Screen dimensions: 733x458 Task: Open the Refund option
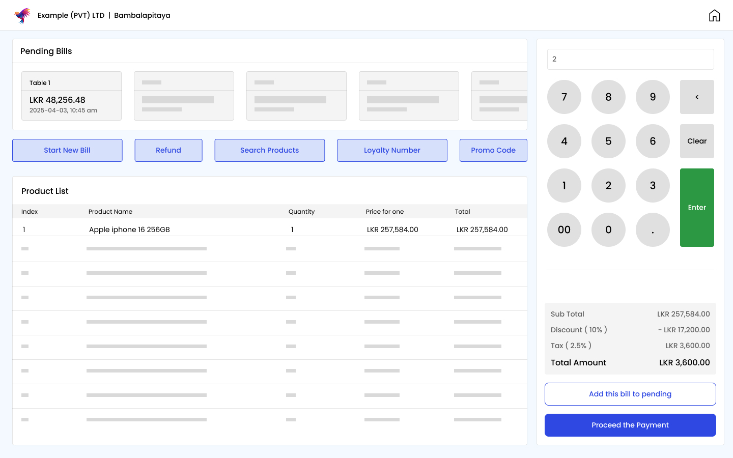pyautogui.click(x=168, y=150)
